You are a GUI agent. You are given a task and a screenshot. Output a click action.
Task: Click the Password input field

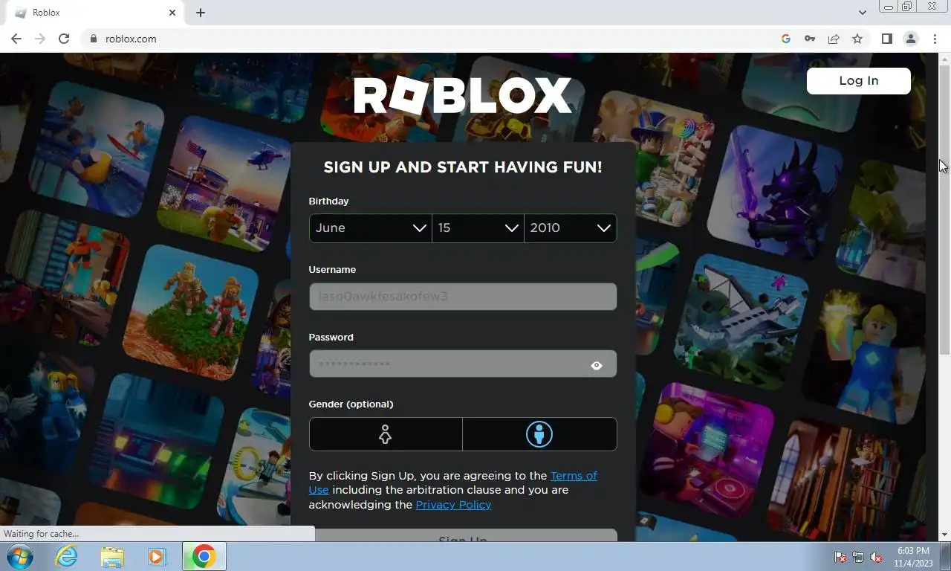tap(462, 364)
